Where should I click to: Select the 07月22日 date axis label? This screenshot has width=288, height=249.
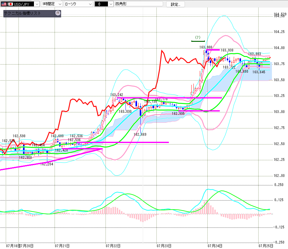[113, 246]
